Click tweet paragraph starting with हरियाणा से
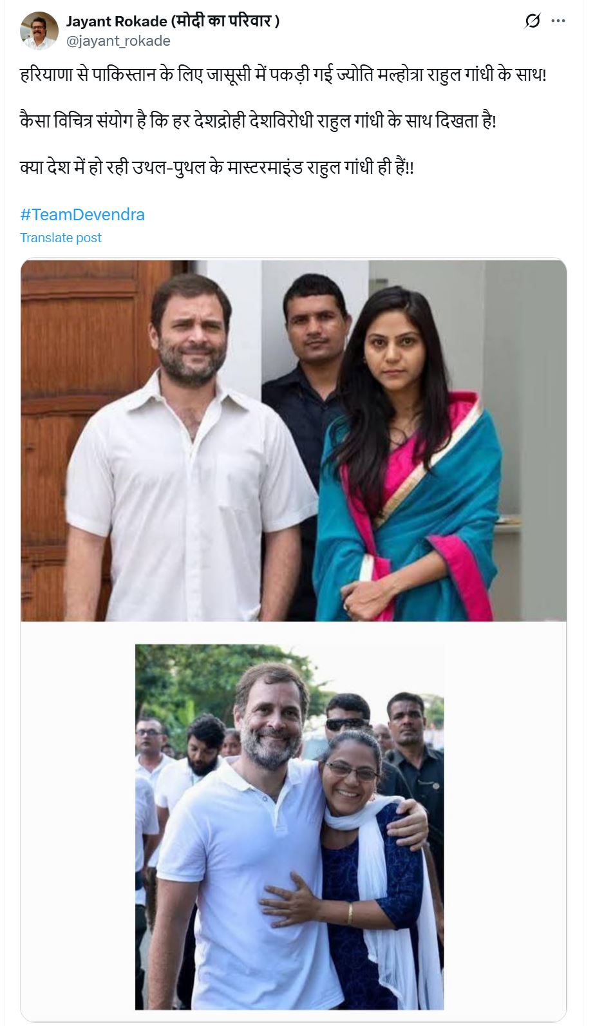The height and width of the screenshot is (1026, 604). point(283,75)
